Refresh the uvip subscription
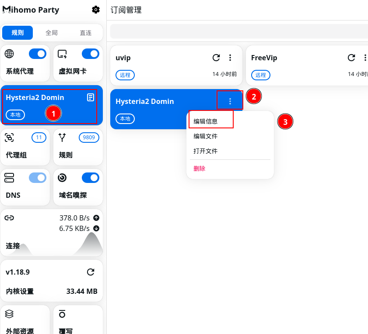The width and height of the screenshot is (368, 334). click(216, 58)
